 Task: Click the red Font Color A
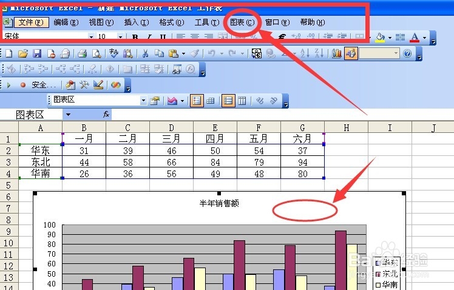(415, 38)
